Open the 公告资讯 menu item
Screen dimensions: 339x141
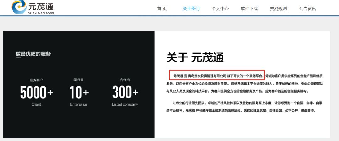(x=307, y=9)
